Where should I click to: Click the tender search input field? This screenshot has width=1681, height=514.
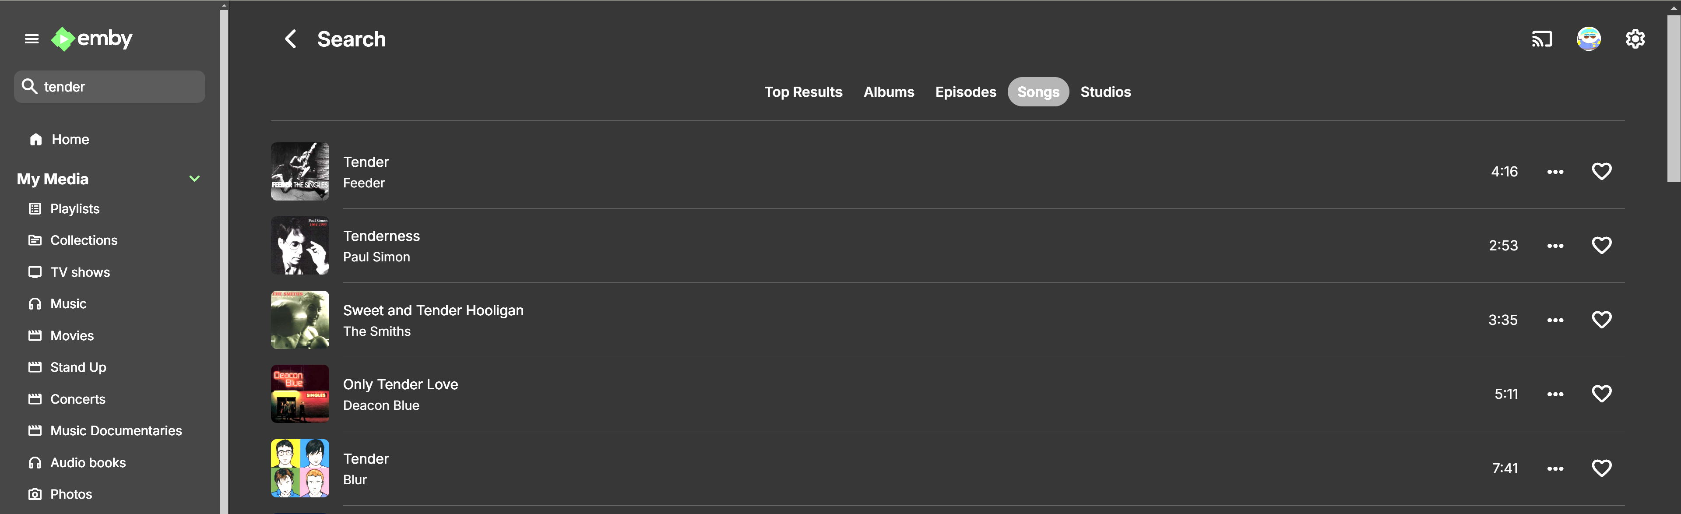pyautogui.click(x=109, y=86)
